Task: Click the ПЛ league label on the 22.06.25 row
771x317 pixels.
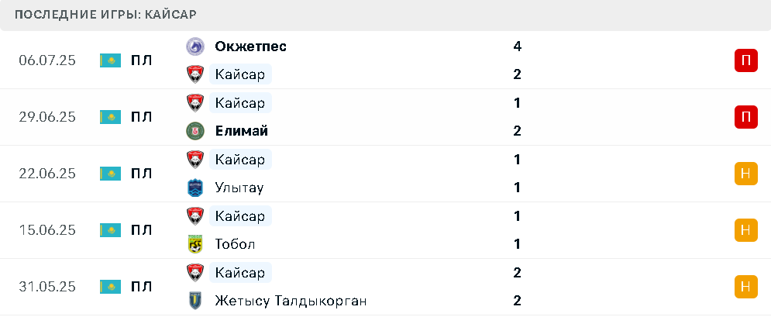Action: (x=142, y=174)
